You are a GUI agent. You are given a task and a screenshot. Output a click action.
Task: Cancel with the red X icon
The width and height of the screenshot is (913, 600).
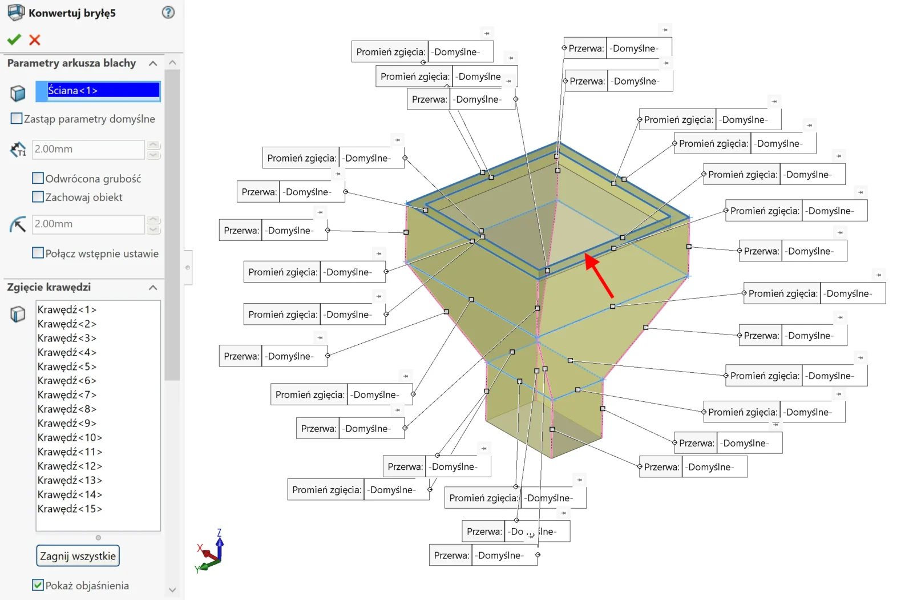tap(35, 39)
